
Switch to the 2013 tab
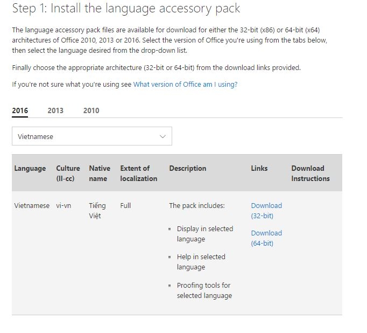point(55,110)
